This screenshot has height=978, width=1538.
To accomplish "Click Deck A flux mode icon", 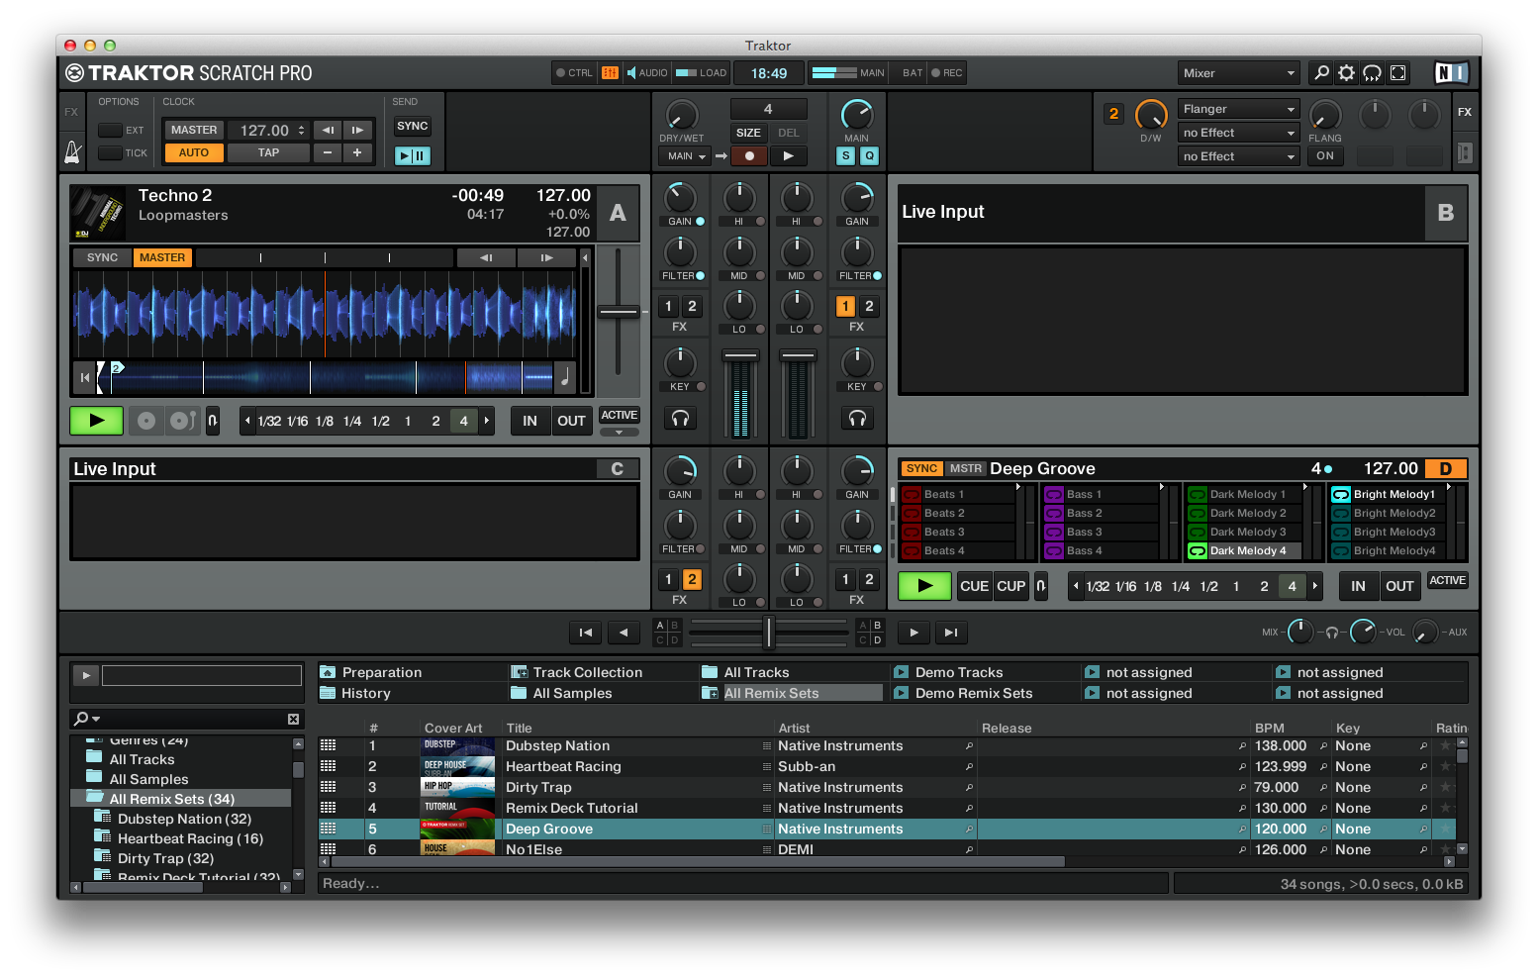I will [x=212, y=421].
